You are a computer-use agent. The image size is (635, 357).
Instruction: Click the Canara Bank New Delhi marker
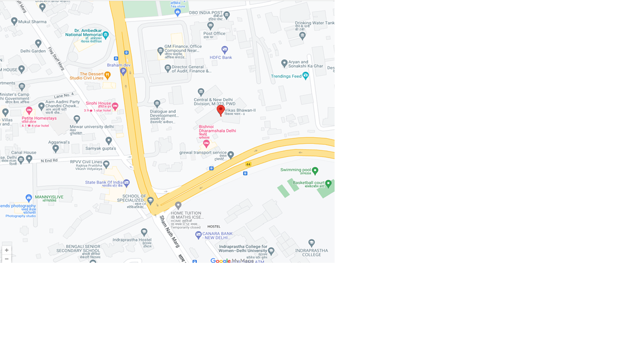198,235
